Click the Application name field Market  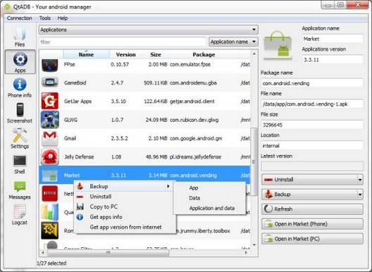pos(333,39)
